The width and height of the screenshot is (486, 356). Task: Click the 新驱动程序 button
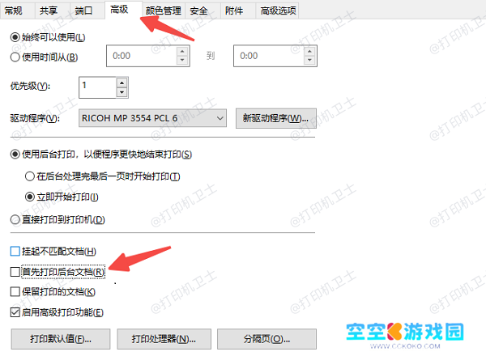(x=276, y=118)
